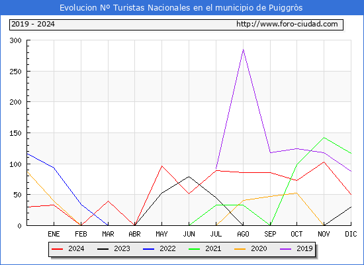Click the green 2021 legend swatch
The height and width of the screenshot is (265, 364).
(x=195, y=249)
